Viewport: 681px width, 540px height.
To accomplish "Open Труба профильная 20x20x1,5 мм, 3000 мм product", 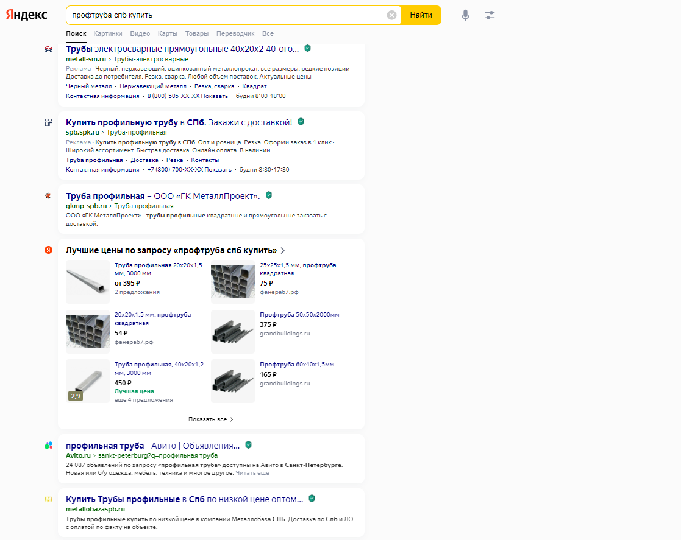I will click(159, 269).
